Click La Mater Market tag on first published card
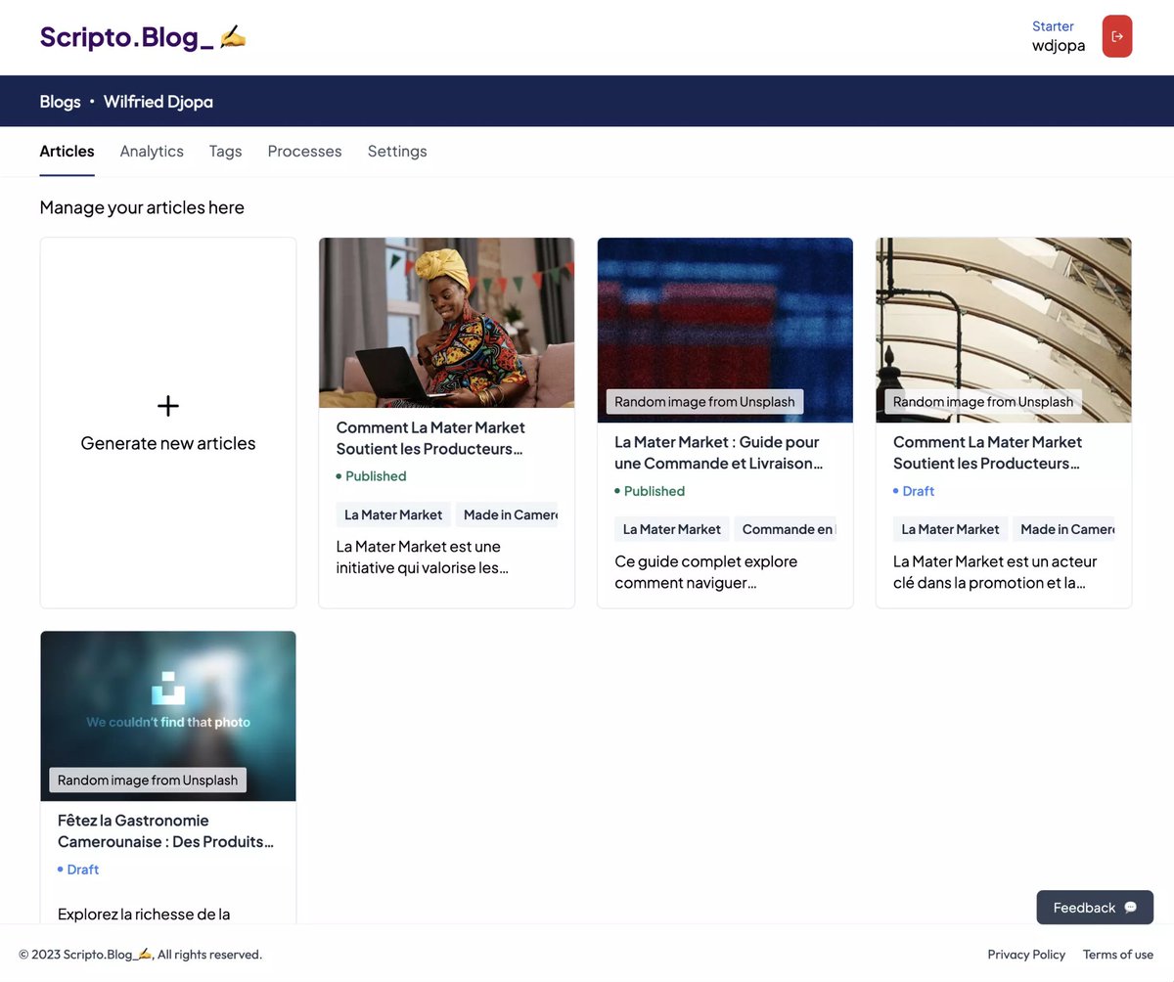The width and height of the screenshot is (1174, 982). [393, 514]
